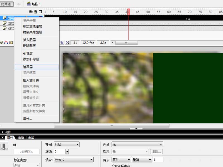Viewport: 223px width, 167px height.
Task: Choose the highlighted 遮罩层 menu entry
Action: click(37, 67)
